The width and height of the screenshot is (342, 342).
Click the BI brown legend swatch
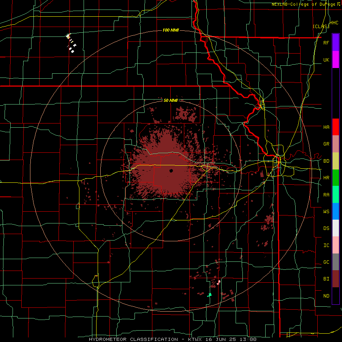(336, 279)
